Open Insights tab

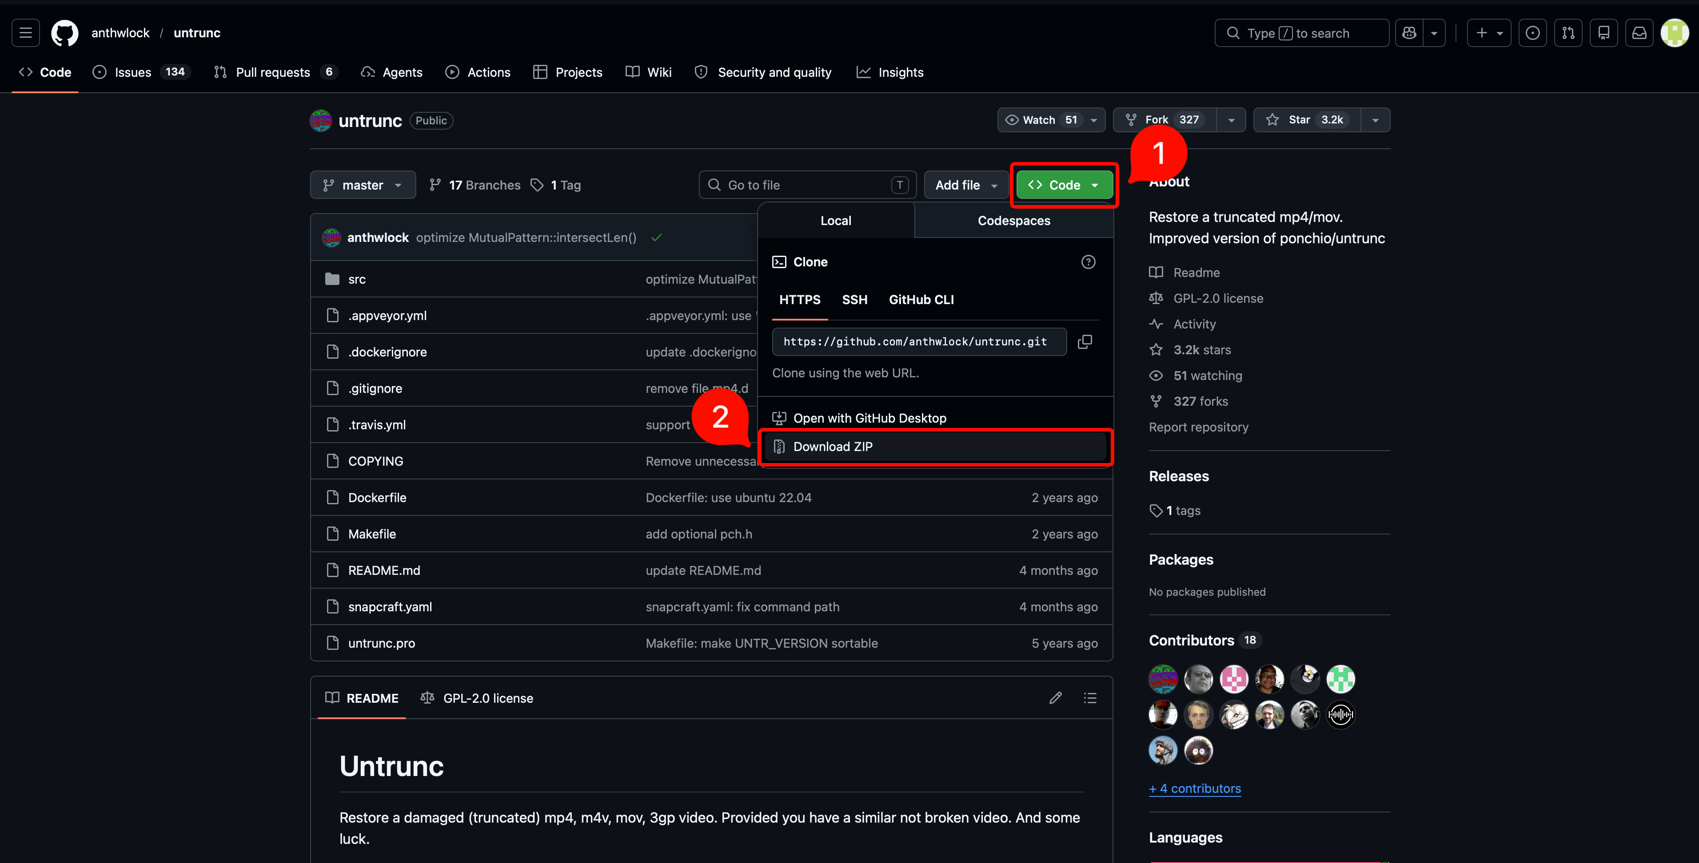click(x=890, y=72)
